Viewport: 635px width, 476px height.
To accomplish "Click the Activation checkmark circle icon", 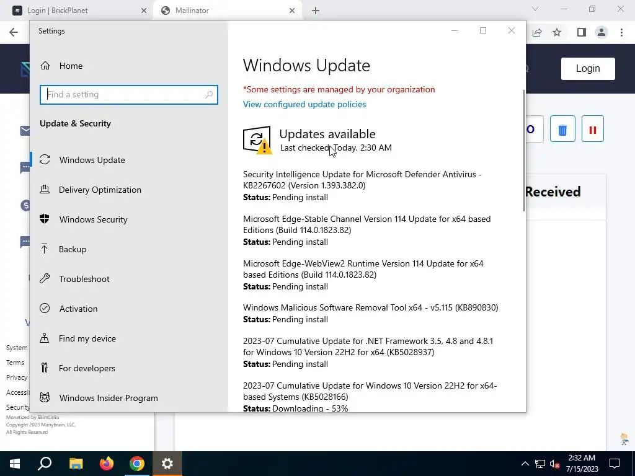I will 45,308.
